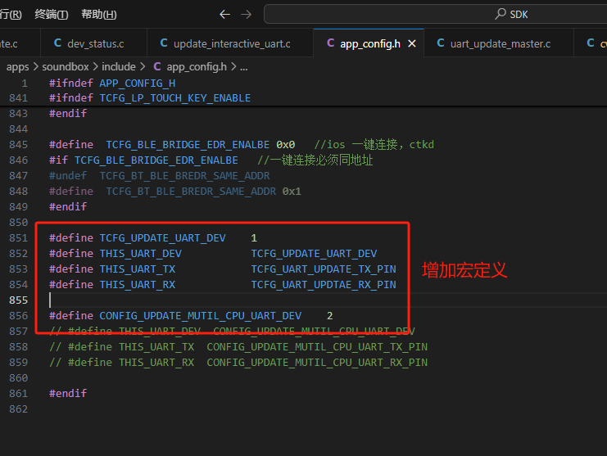The height and width of the screenshot is (456, 607).
Task: Switch to uart_update_master.c tab
Action: pyautogui.click(x=499, y=43)
